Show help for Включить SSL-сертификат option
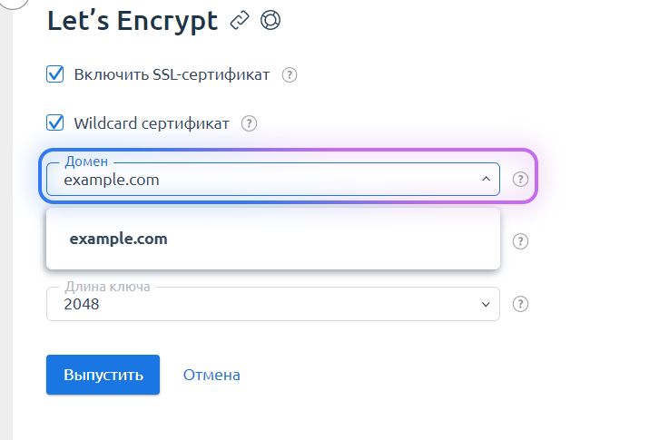 point(290,75)
